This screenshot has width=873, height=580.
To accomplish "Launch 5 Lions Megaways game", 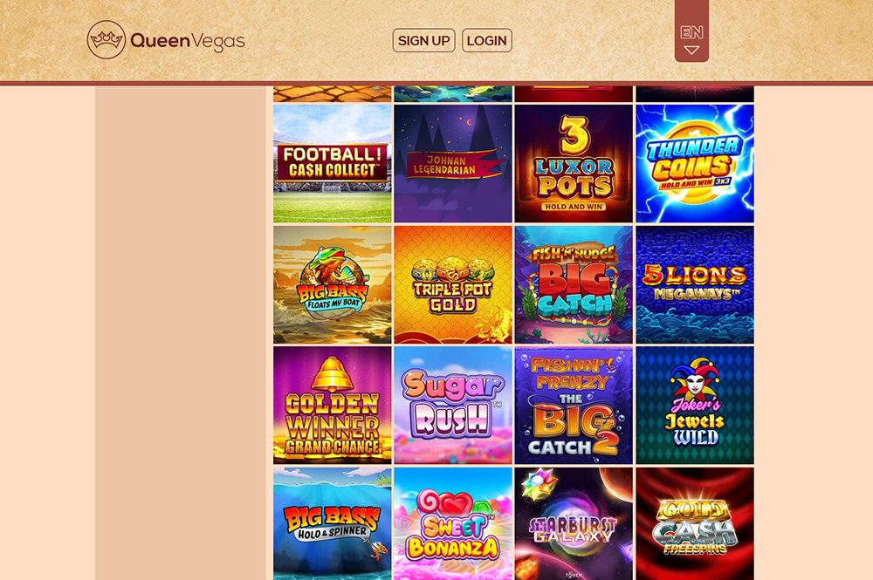I will pos(695,284).
